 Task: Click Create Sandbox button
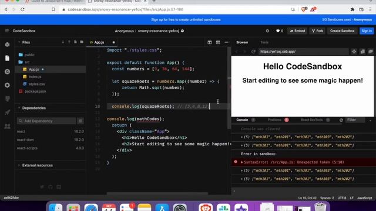click(x=342, y=31)
